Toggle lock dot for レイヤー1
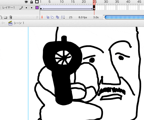 32,8
